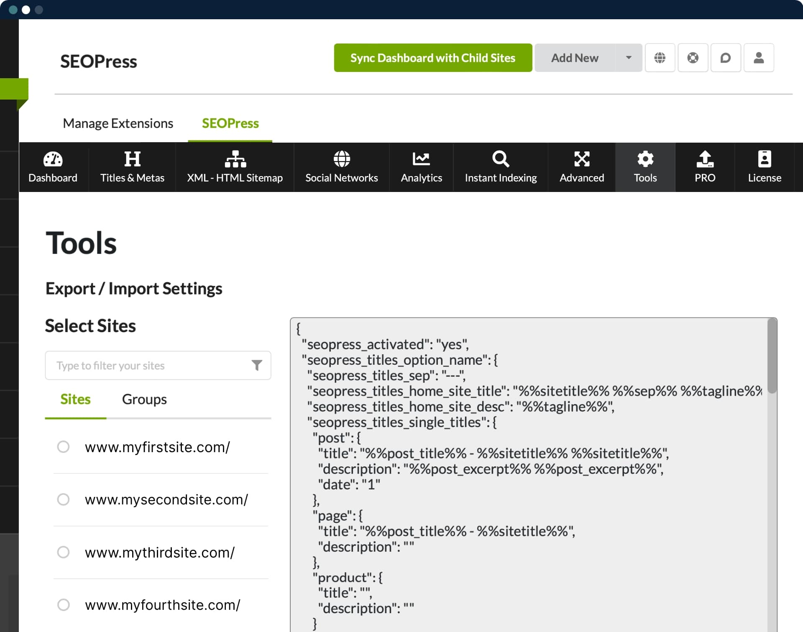
Task: Switch to the Manage Extensions tab
Action: point(118,123)
